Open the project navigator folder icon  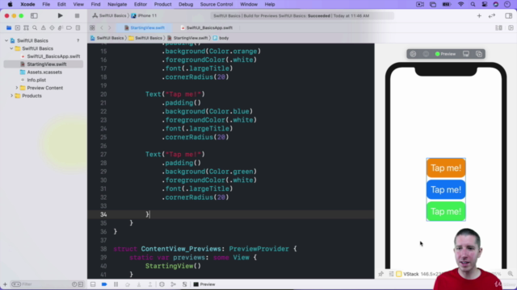pyautogui.click(x=9, y=28)
